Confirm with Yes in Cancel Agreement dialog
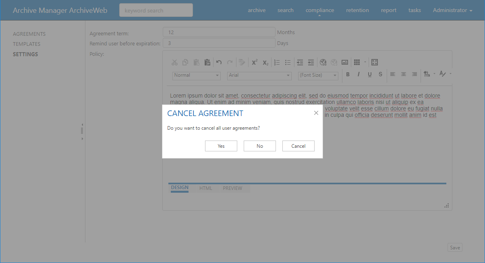485x263 pixels. click(221, 146)
